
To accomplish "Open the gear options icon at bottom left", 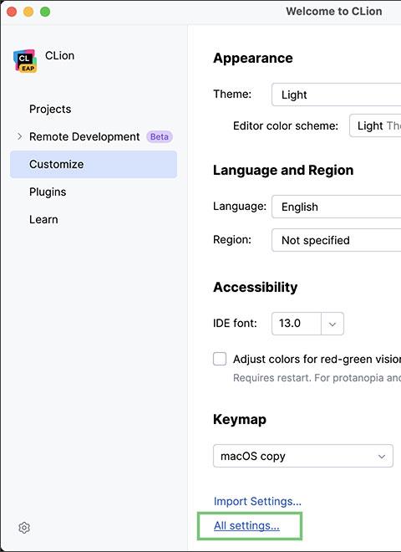I will (x=24, y=528).
